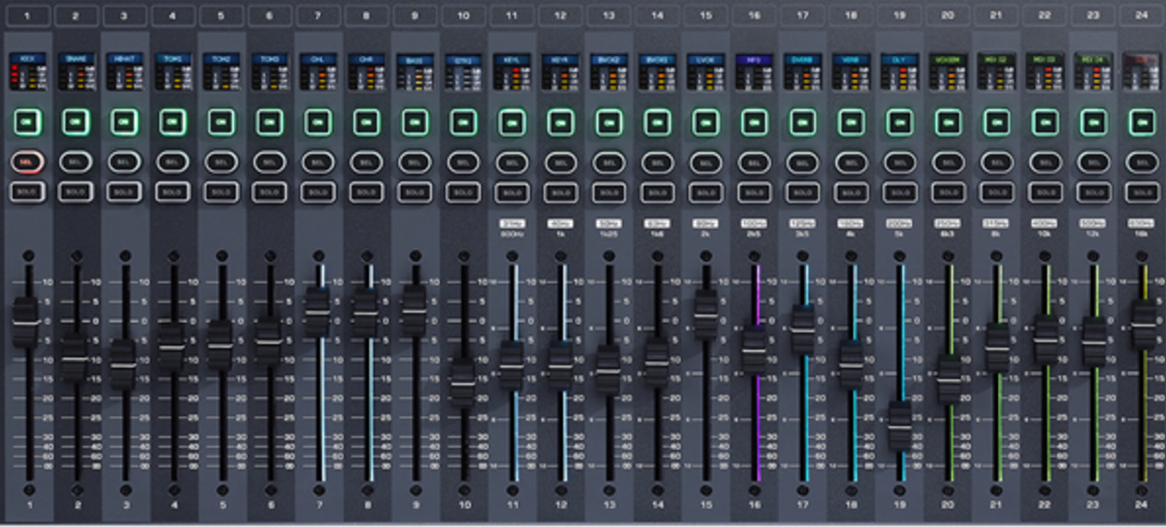Open the KICK channel 1 meter display
The height and width of the screenshot is (527, 1166).
click(x=28, y=71)
